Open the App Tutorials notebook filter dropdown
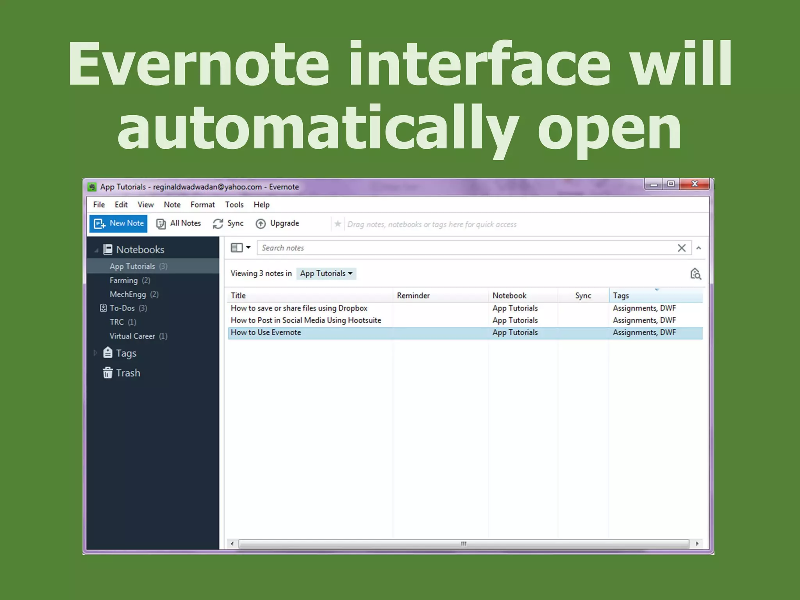Image resolution: width=800 pixels, height=600 pixels. pos(326,273)
